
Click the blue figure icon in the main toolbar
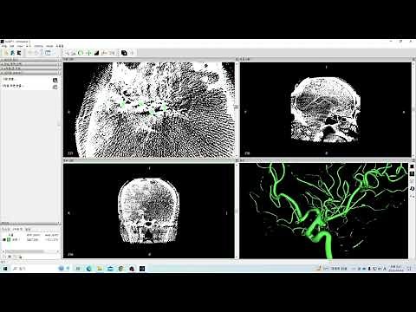[12, 53]
